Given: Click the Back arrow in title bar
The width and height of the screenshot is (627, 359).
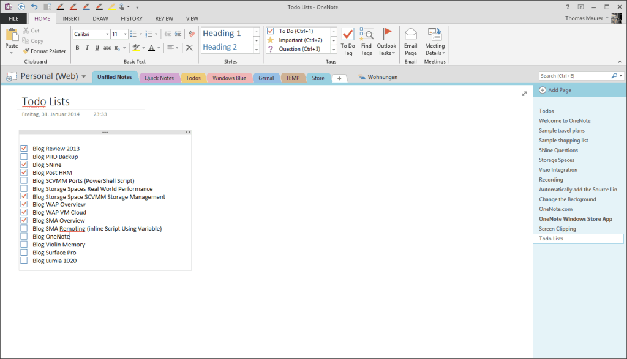Looking at the screenshot, I should pos(21,7).
